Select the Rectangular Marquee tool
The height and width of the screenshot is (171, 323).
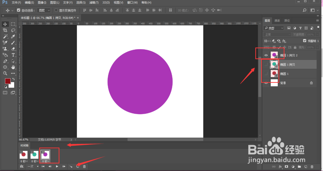pos(13,24)
